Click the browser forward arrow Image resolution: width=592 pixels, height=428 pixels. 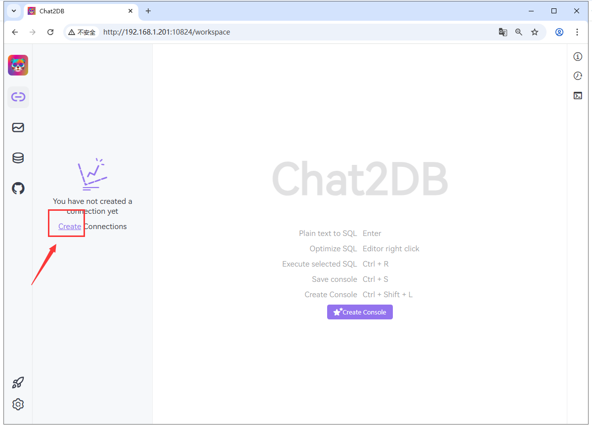(x=33, y=32)
